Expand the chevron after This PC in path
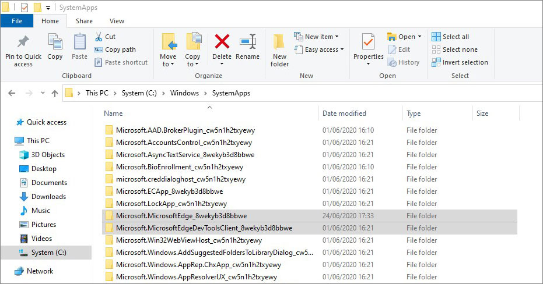This screenshot has width=543, height=284. [115, 93]
